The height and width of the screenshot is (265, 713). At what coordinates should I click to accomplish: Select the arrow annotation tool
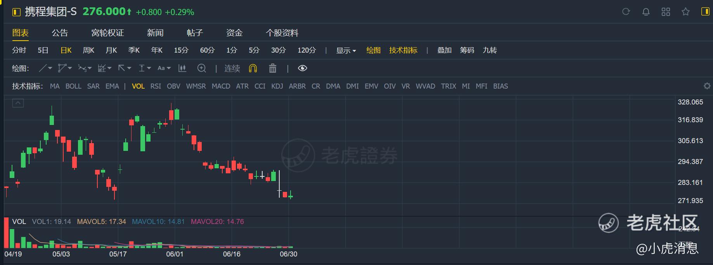(x=122, y=68)
